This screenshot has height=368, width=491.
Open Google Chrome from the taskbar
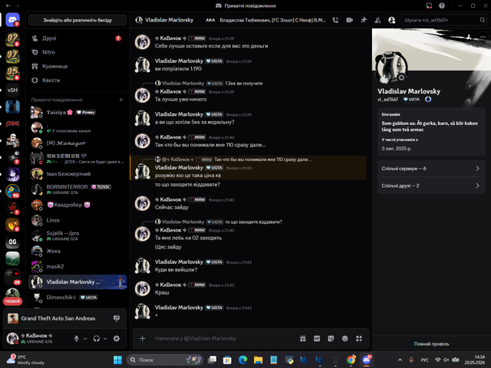(x=351, y=360)
